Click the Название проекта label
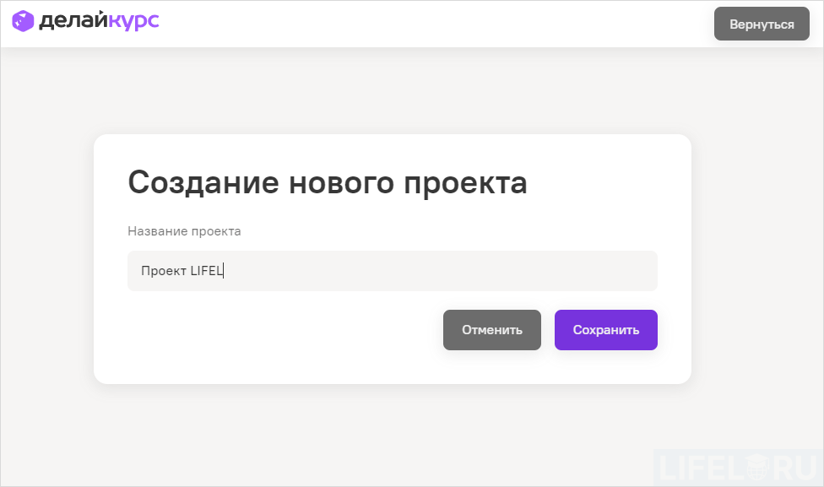 (x=183, y=230)
